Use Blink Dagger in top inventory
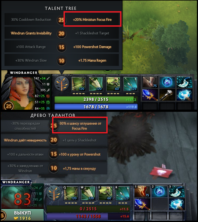This screenshot has height=222, width=198. tap(184, 82)
